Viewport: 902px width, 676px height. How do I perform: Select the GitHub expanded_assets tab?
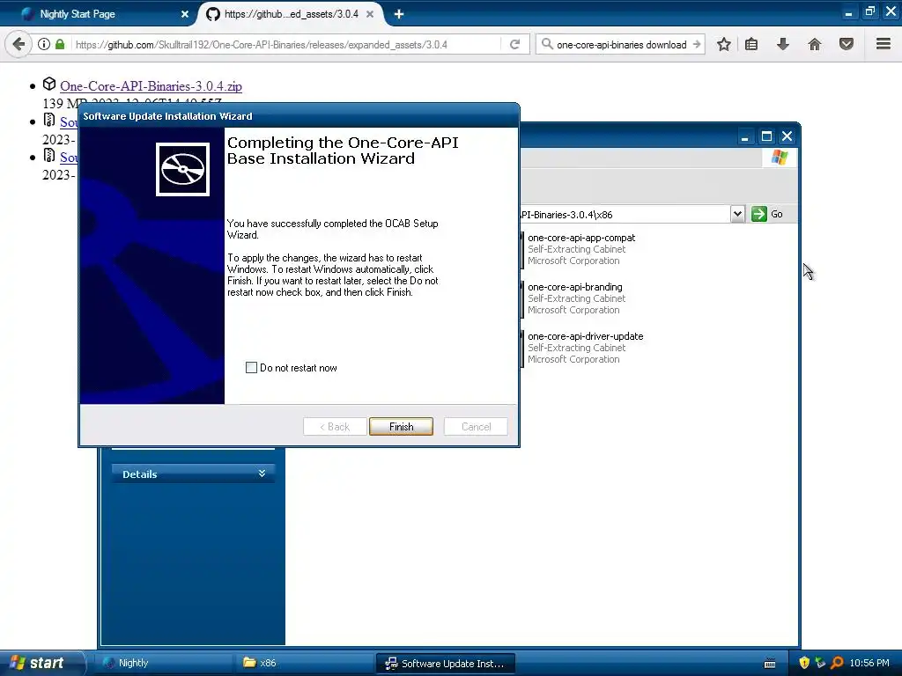click(291, 14)
